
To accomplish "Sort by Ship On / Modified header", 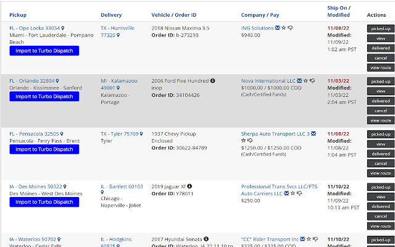I will point(339,11).
